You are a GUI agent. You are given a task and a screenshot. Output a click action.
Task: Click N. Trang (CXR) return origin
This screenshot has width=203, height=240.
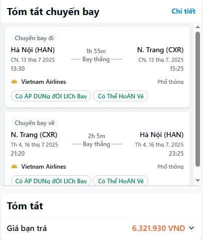coord(34,135)
